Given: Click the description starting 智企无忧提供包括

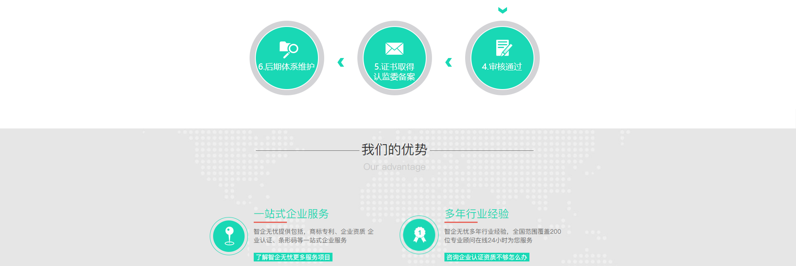Looking at the screenshot, I should (313, 236).
